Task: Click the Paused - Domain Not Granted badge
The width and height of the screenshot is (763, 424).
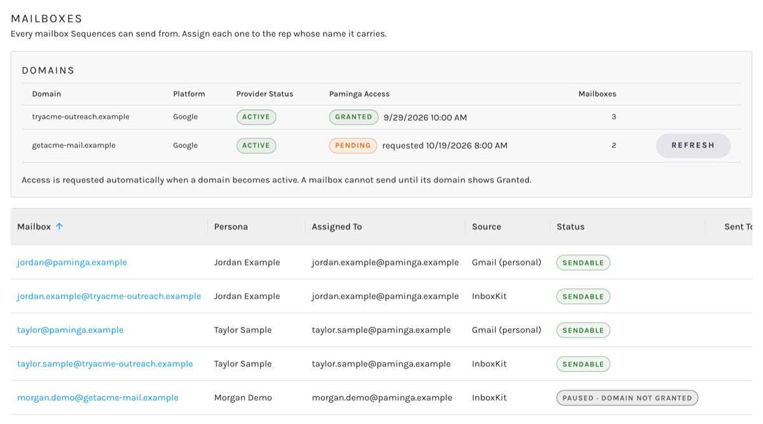Action: point(627,398)
